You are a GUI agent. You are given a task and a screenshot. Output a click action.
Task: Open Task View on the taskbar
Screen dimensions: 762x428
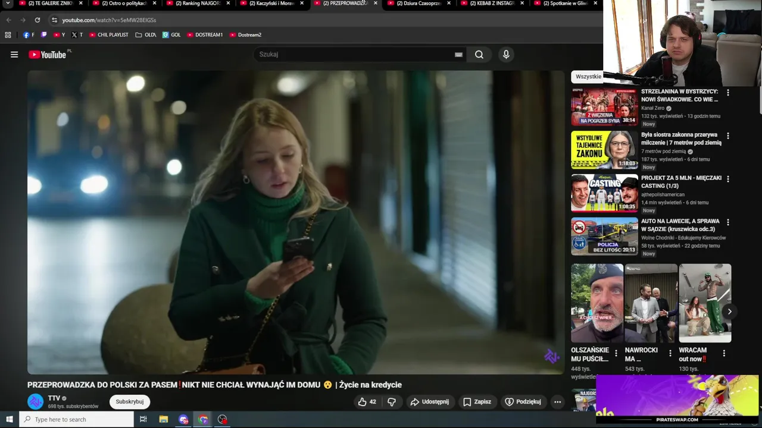coord(143,420)
